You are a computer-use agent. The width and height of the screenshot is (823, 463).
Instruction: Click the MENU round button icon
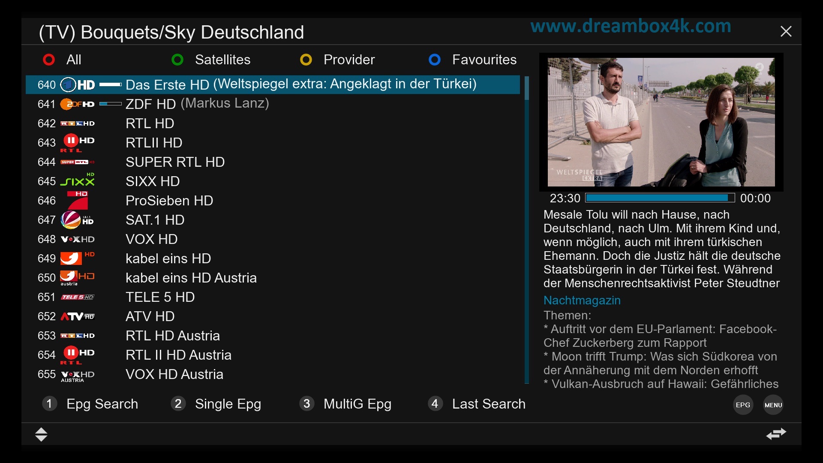773,405
